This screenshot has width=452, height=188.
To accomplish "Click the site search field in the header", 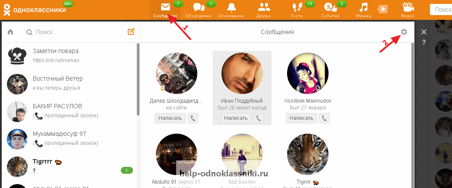I will [x=441, y=9].
